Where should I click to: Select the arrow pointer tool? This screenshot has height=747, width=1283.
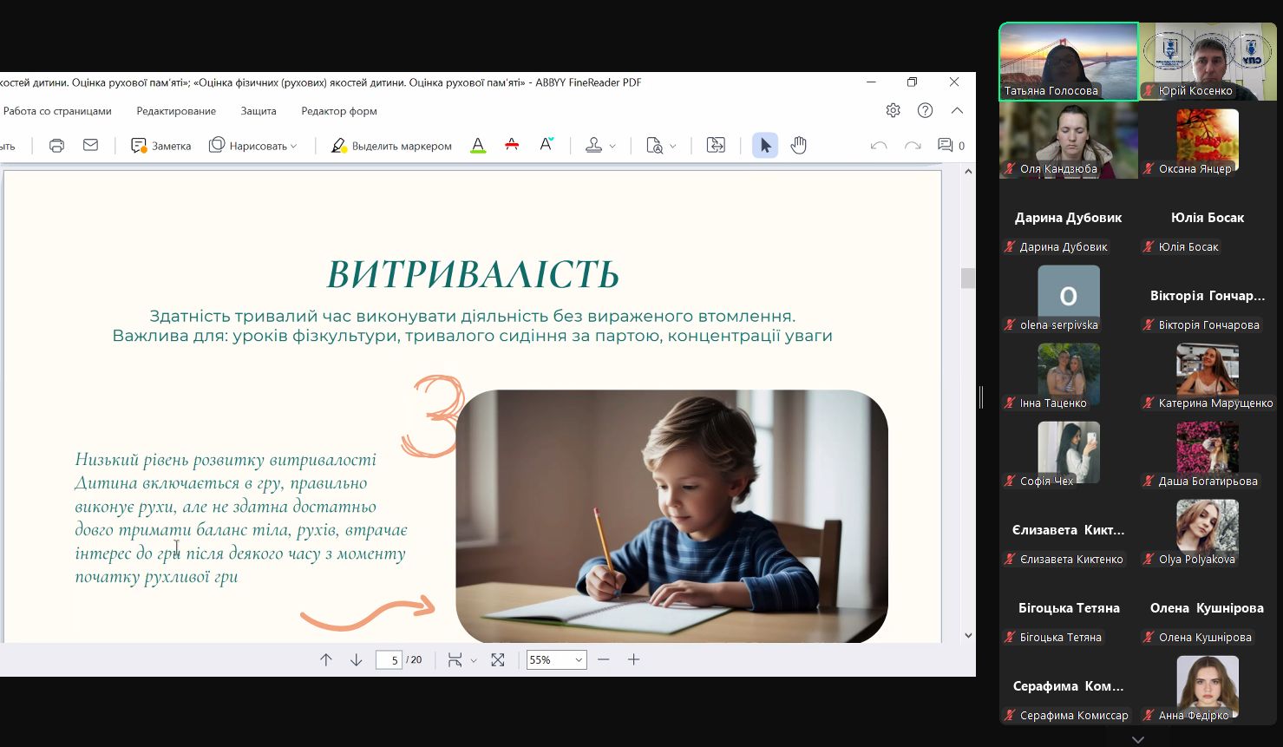pos(764,146)
